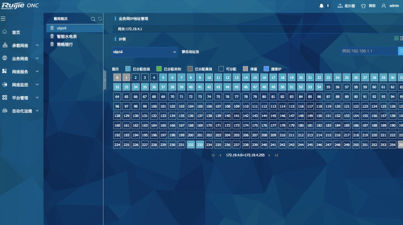The height and width of the screenshot is (225, 403).
Task: Go to the next IP range page
Action: pos(270,155)
